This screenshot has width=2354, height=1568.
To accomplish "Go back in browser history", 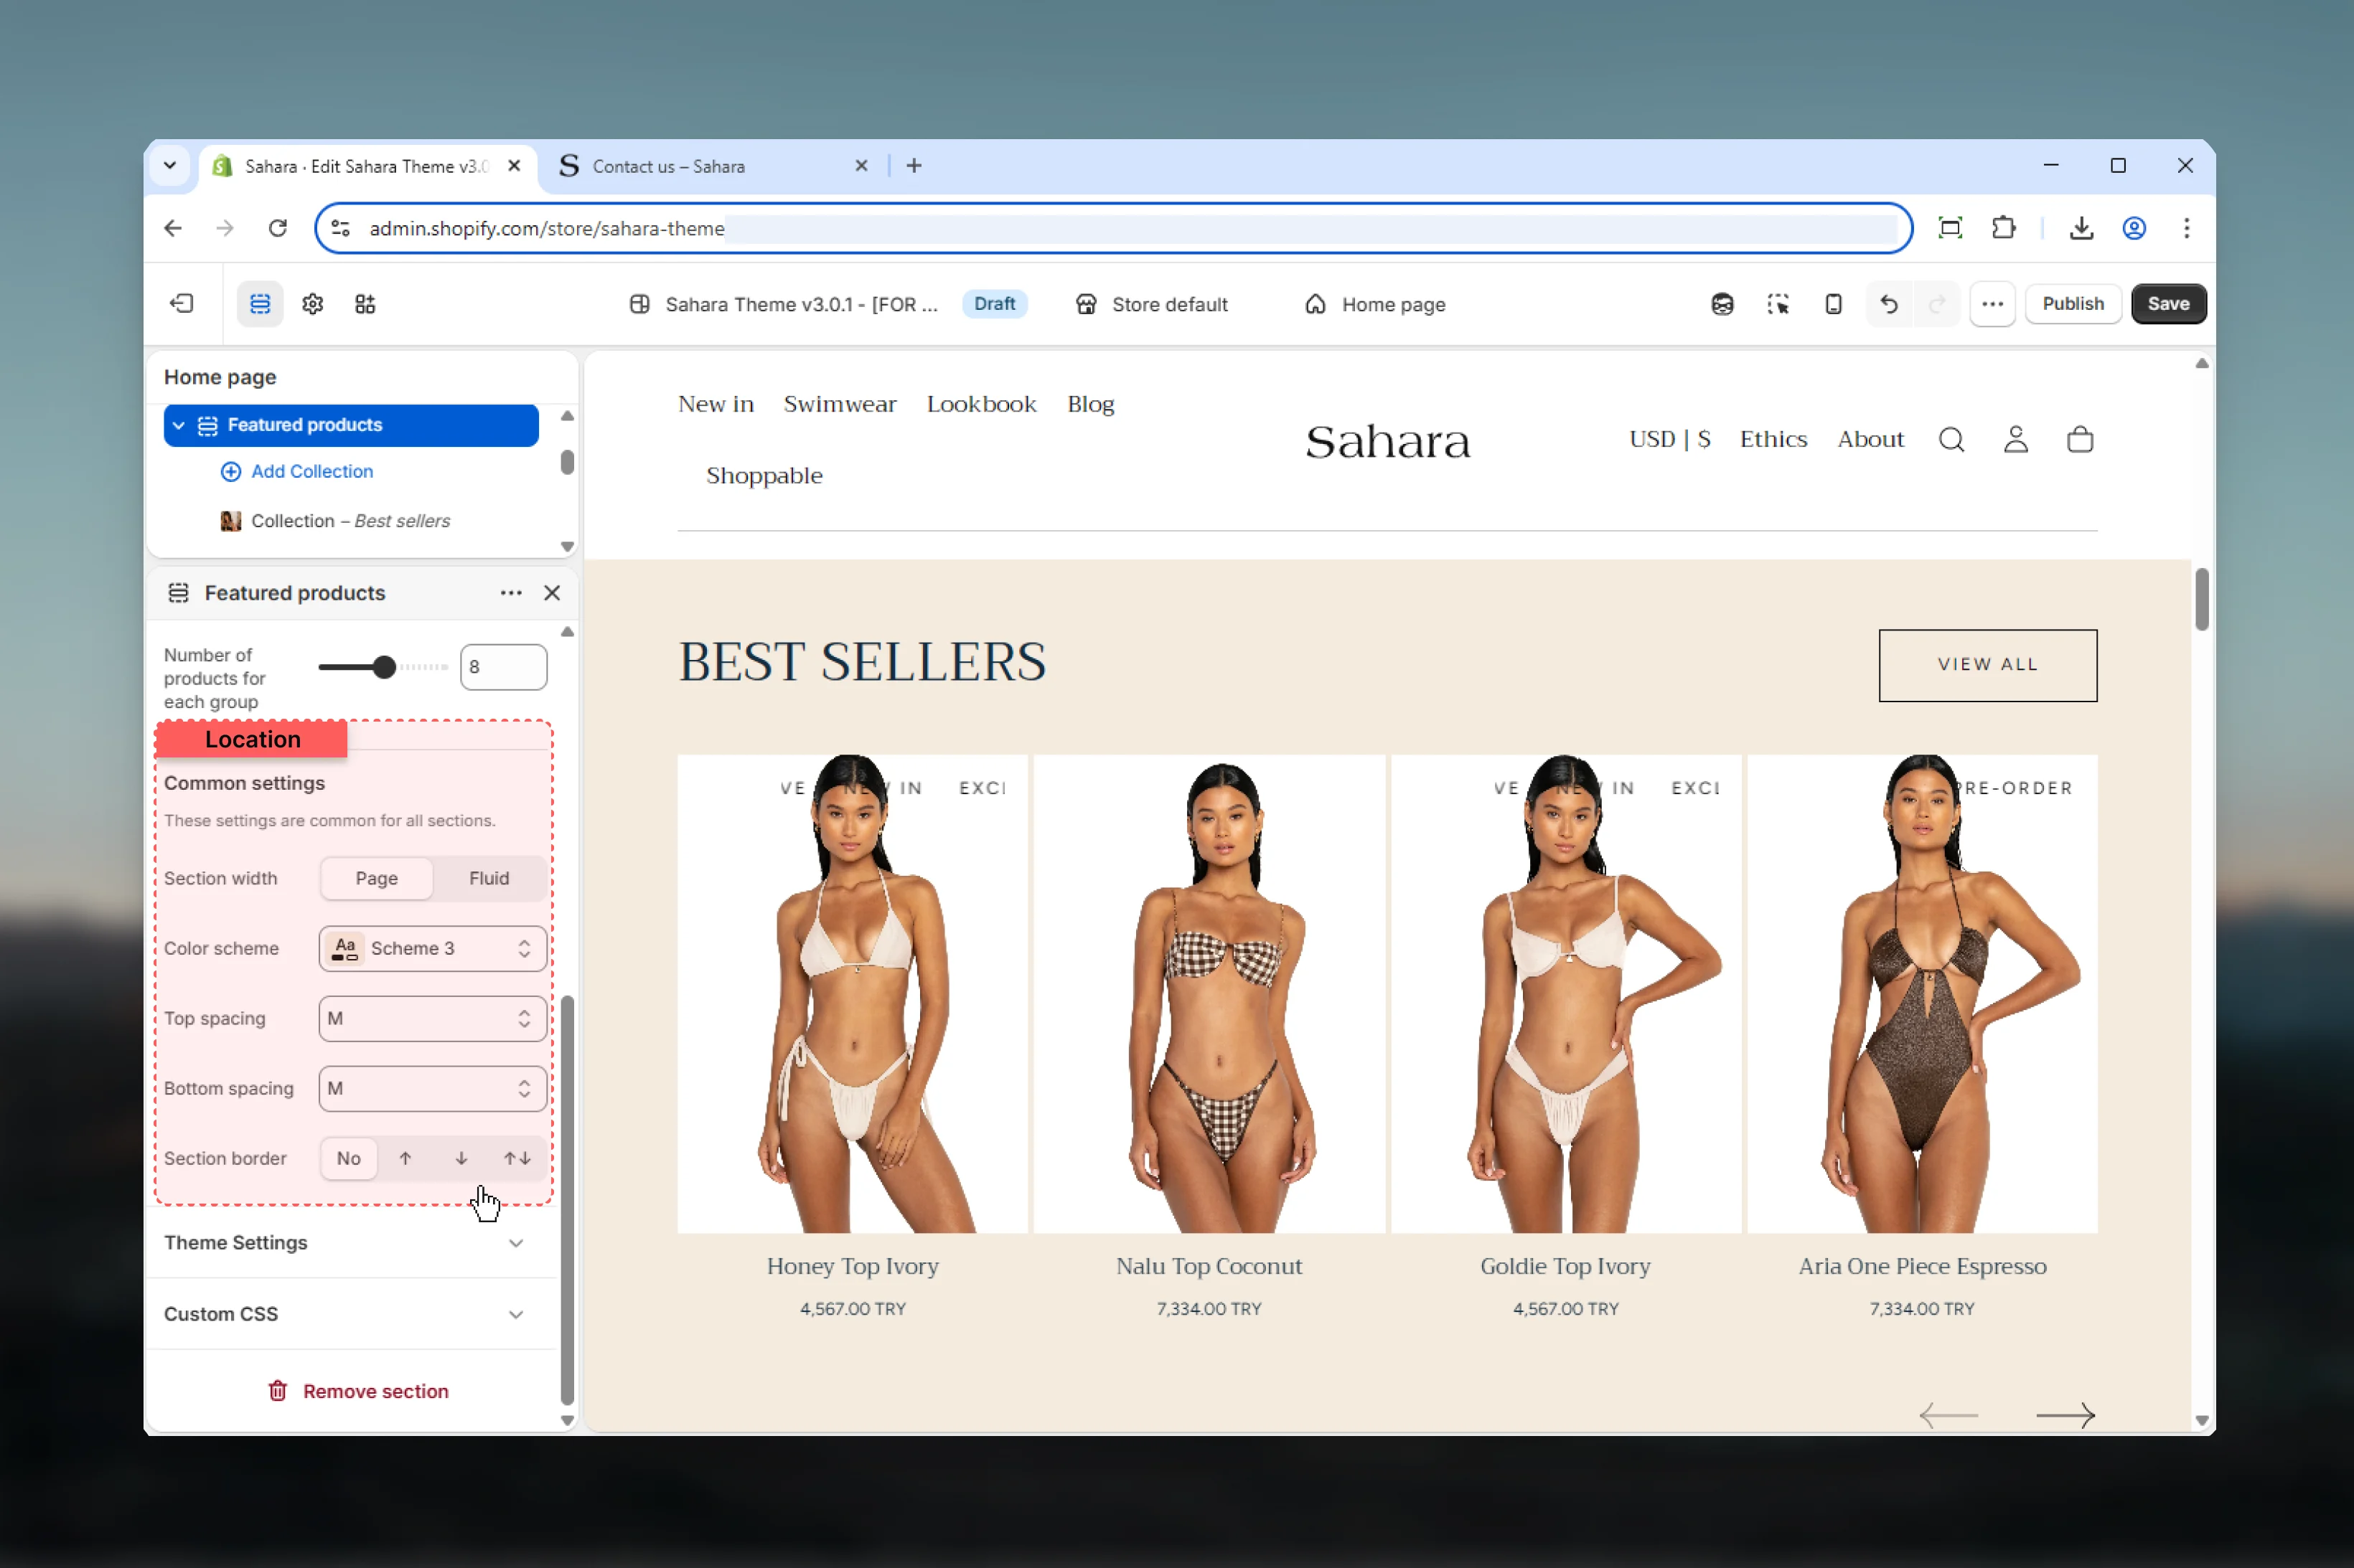I will click(x=173, y=228).
